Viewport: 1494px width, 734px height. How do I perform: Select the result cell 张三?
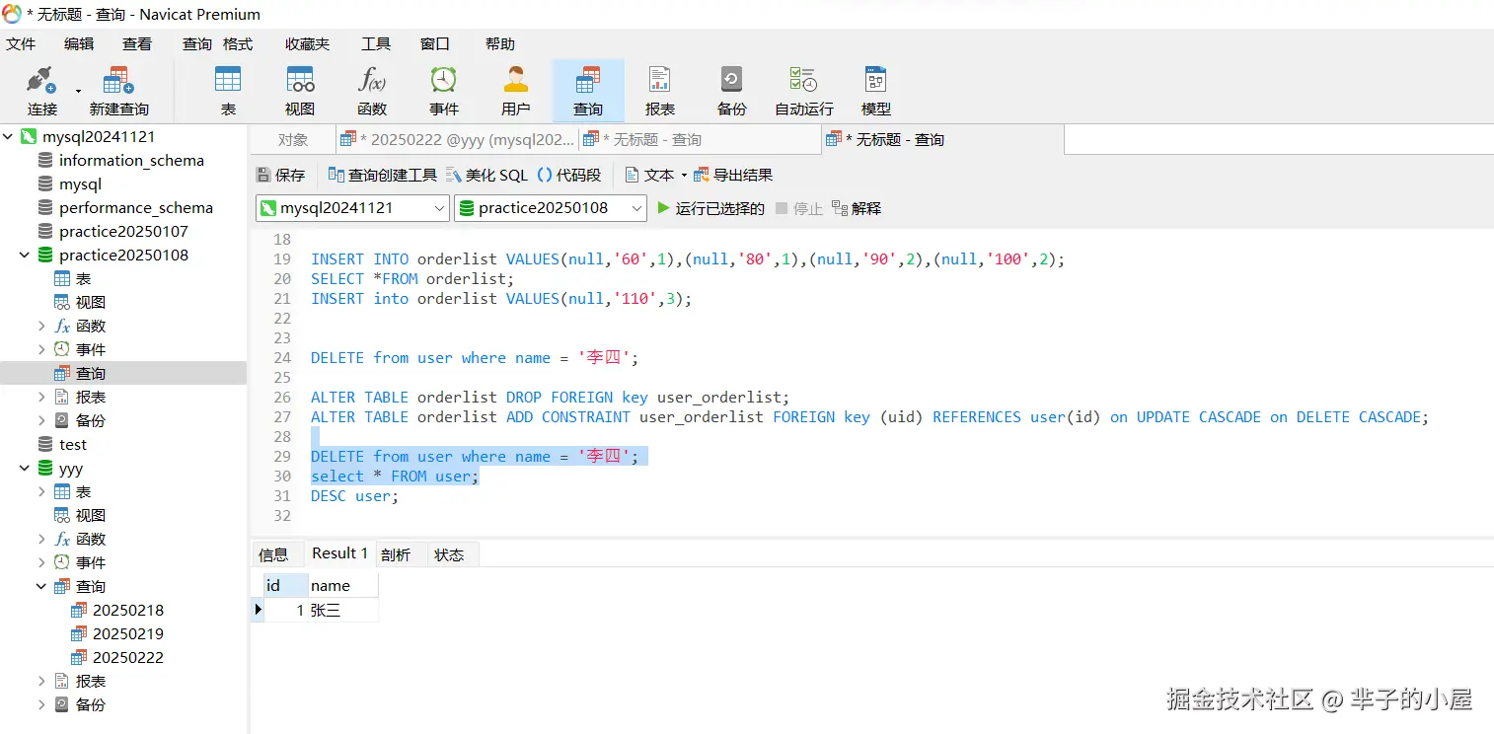(343, 611)
